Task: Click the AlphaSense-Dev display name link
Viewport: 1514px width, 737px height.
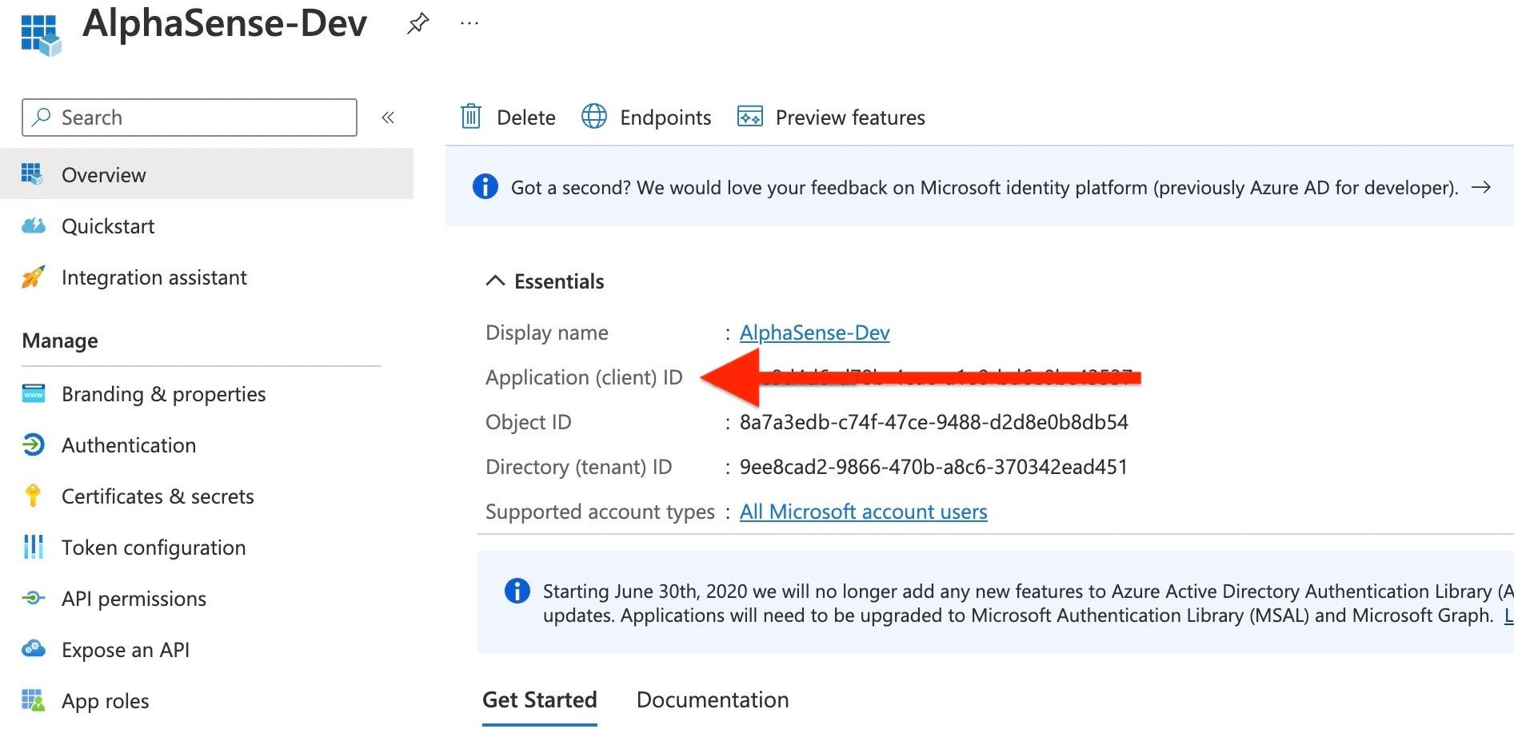Action: click(x=814, y=333)
